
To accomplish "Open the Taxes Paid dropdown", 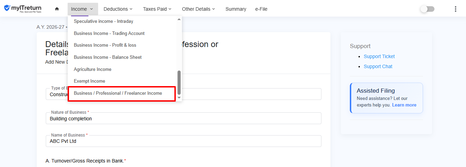I will click(x=157, y=9).
